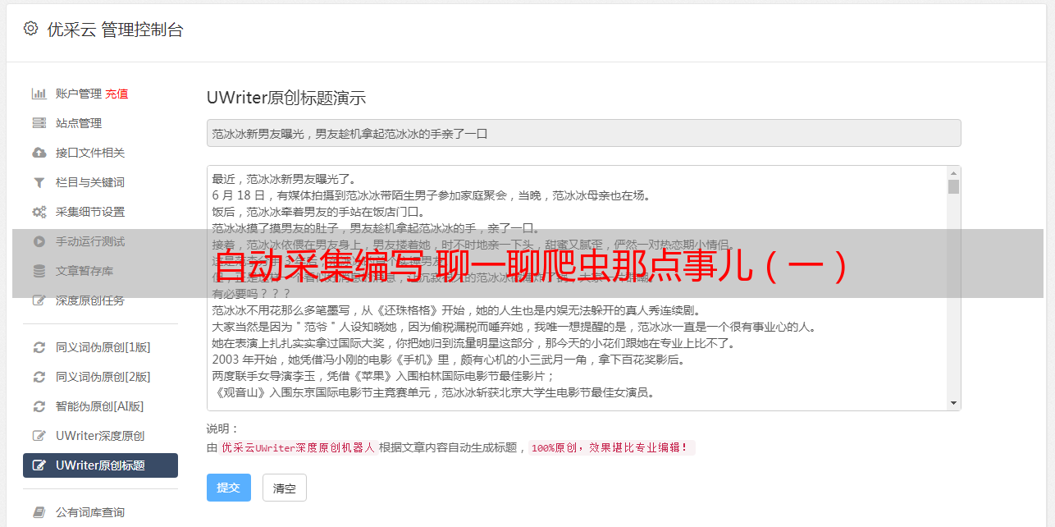The width and height of the screenshot is (1055, 527).
Task: Click the line starting 两度联手女导演李玉
Action: [x=384, y=376]
